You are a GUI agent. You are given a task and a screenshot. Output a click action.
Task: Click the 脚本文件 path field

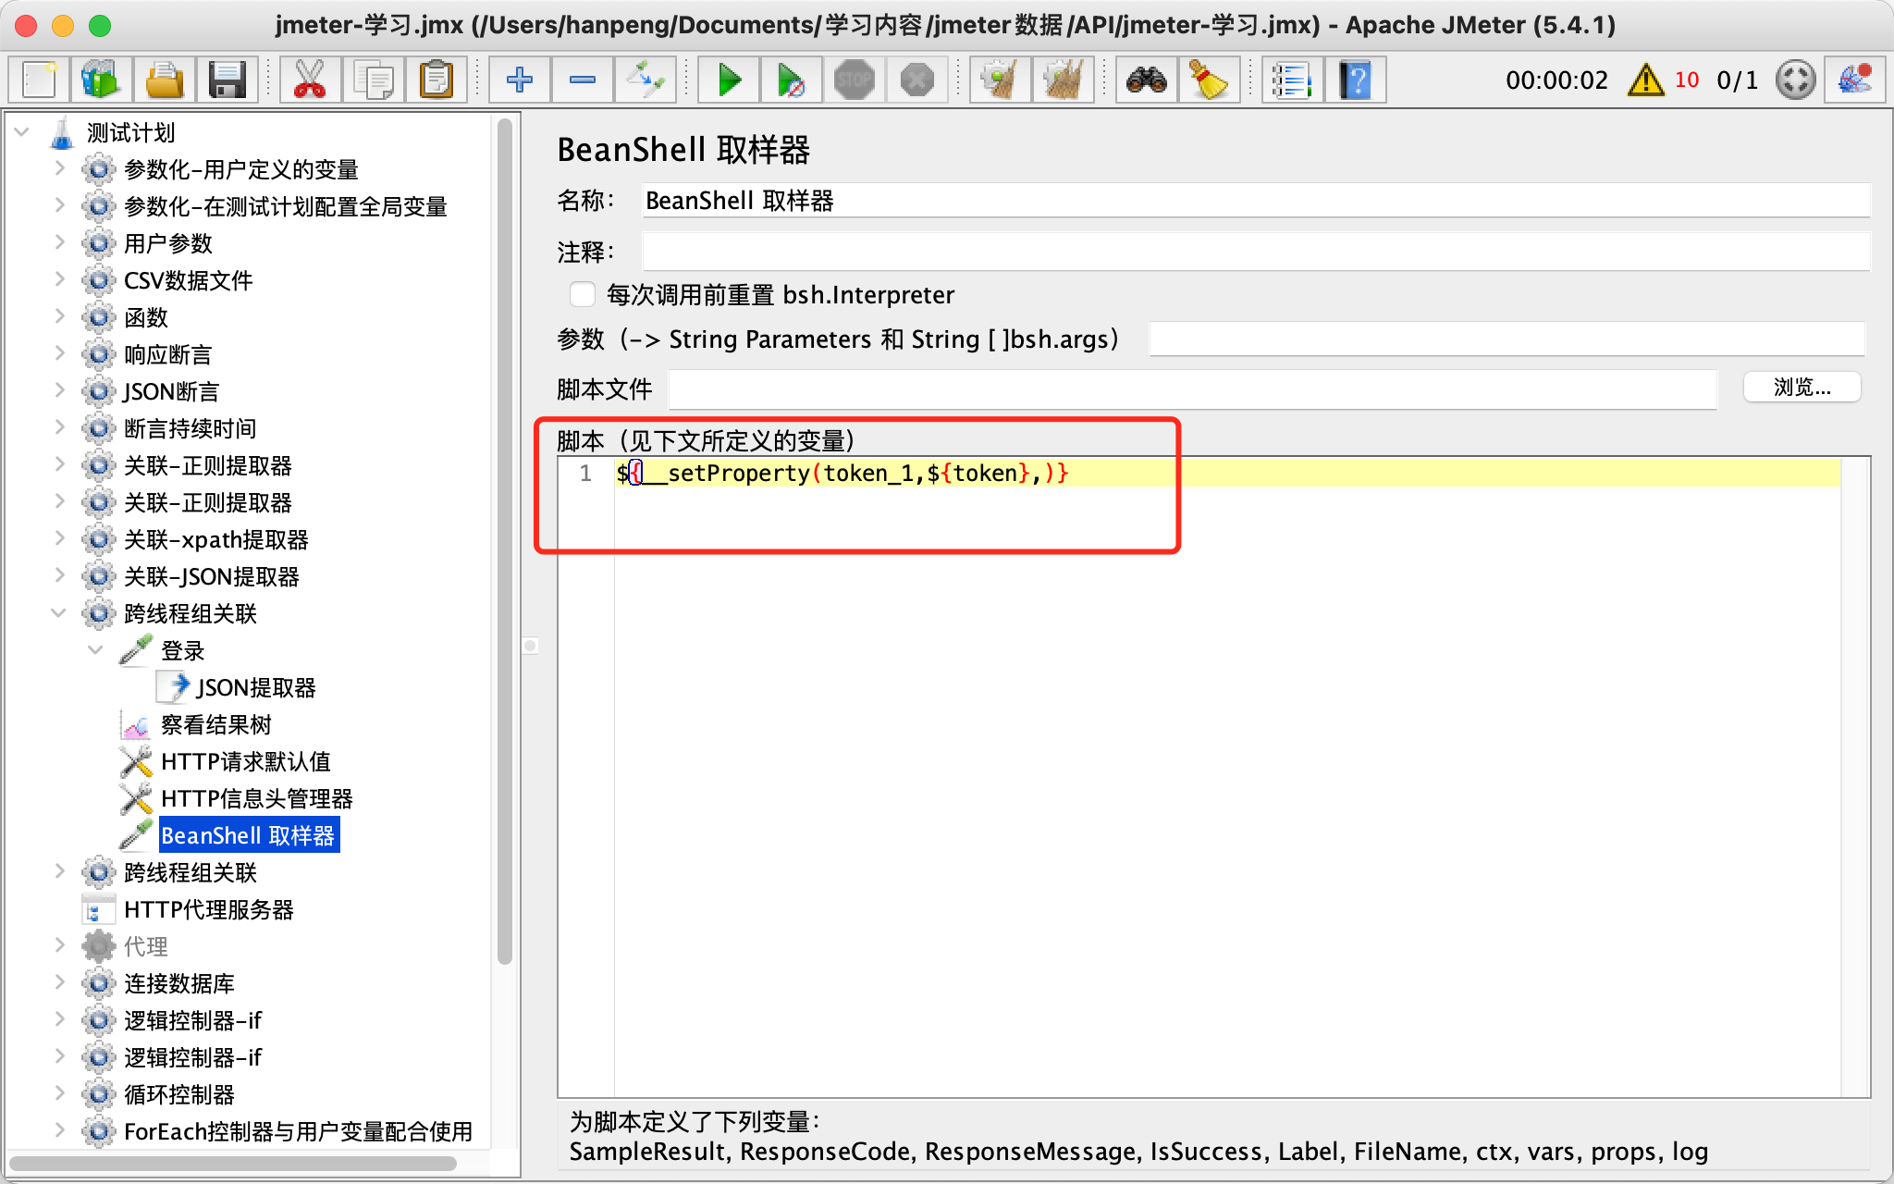1192,389
